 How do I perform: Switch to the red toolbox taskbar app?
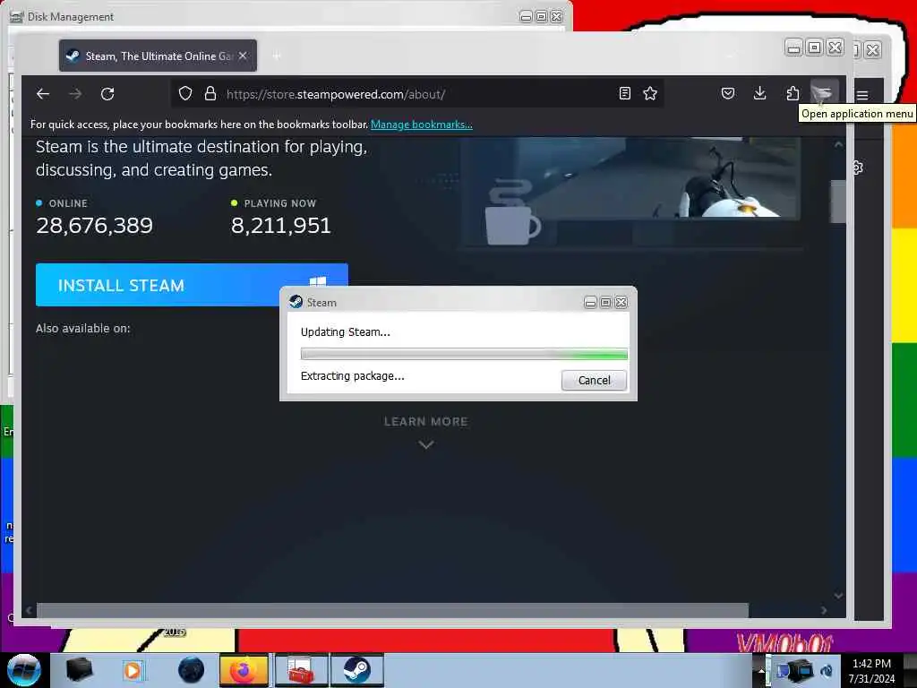click(301, 670)
